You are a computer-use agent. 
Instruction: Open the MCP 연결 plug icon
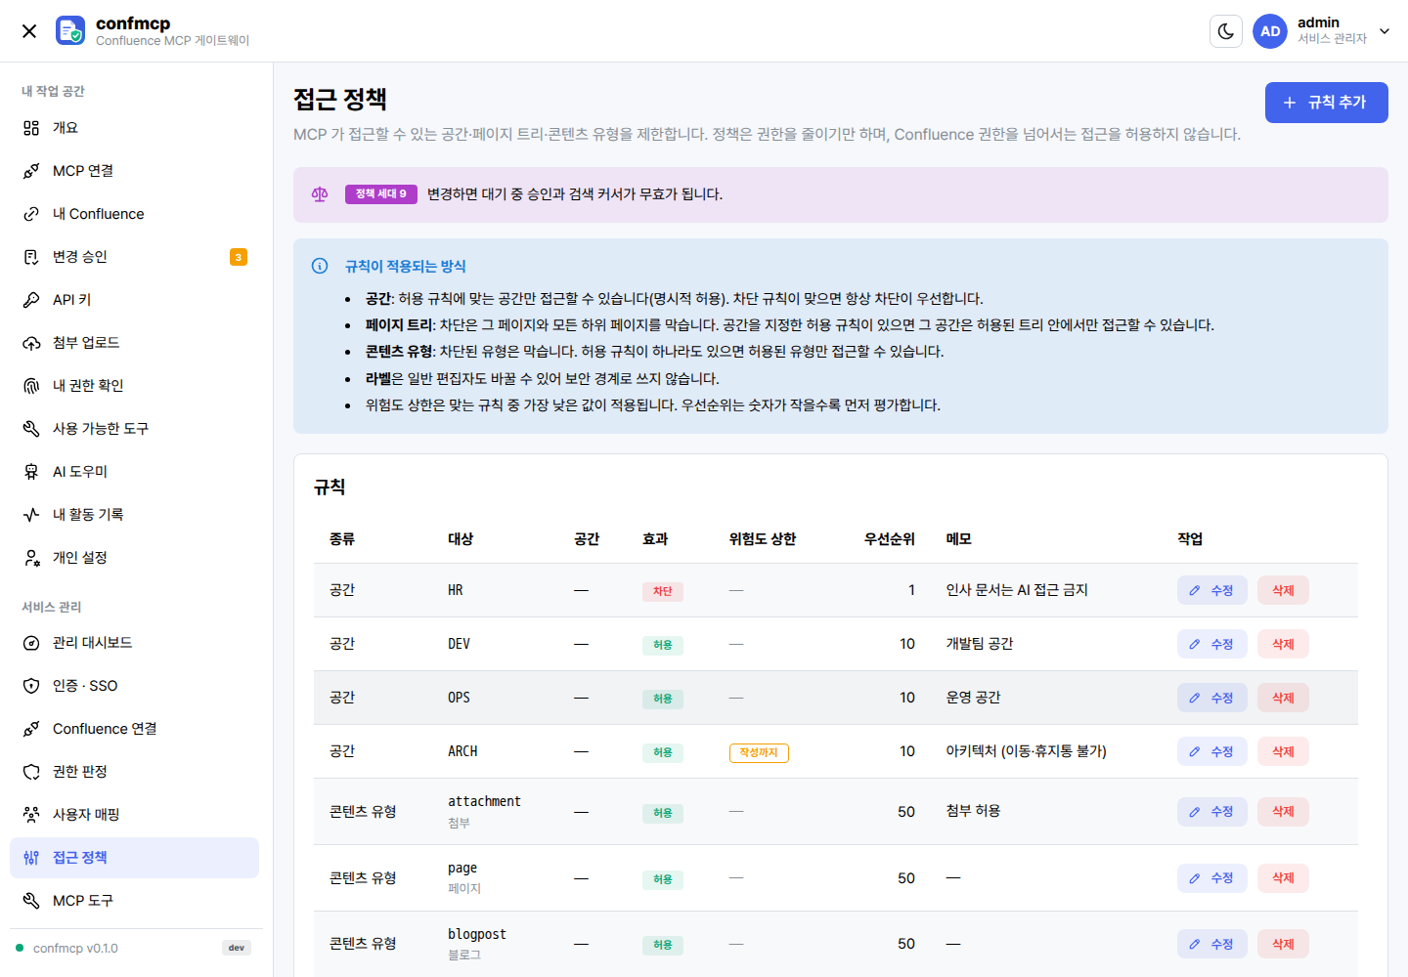pyautogui.click(x=31, y=171)
